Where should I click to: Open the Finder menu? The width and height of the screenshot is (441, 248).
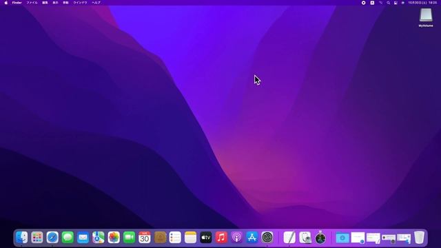coord(17,3)
